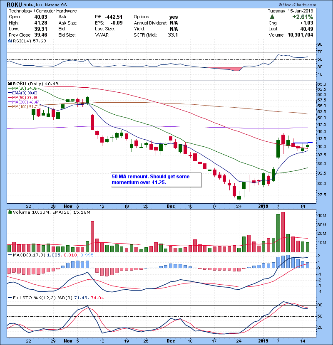Click the blue 41.25 resistance line
This screenshot has height=345, width=333.
[302, 143]
